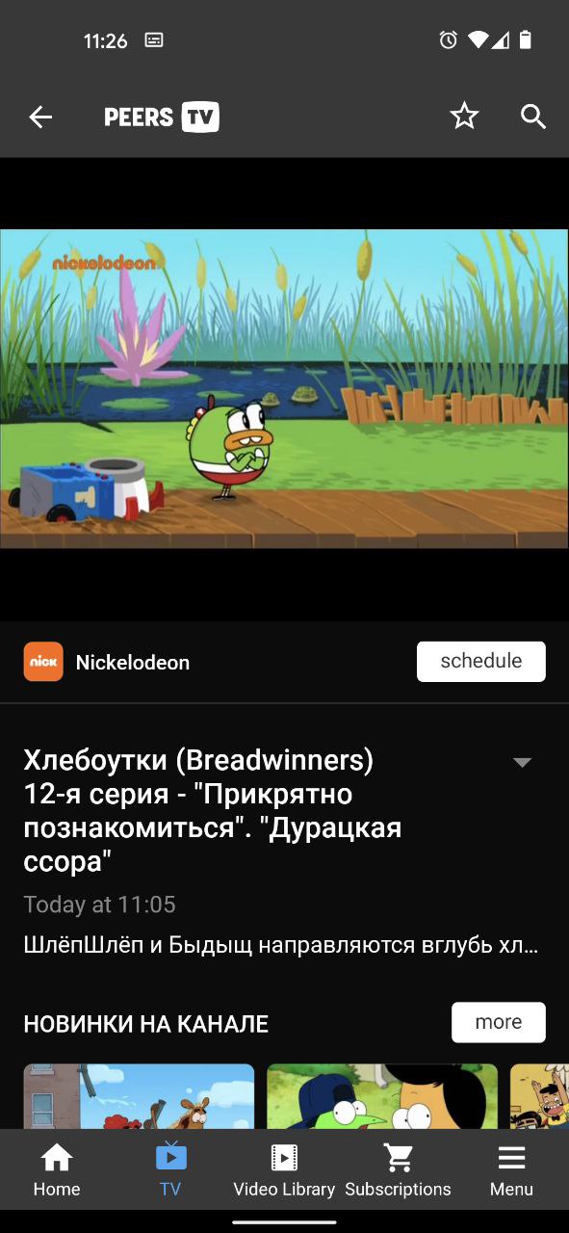
Task: Expand the program description arrow
Action: click(522, 762)
